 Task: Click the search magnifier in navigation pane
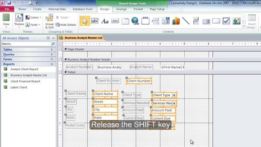[53, 44]
